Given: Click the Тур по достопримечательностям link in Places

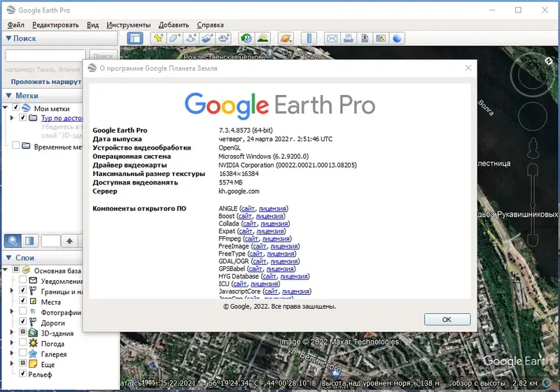Looking at the screenshot, I should tap(62, 118).
